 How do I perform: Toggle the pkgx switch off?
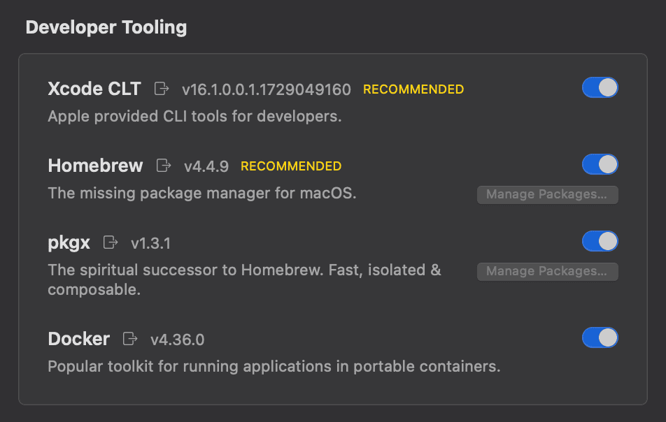600,242
